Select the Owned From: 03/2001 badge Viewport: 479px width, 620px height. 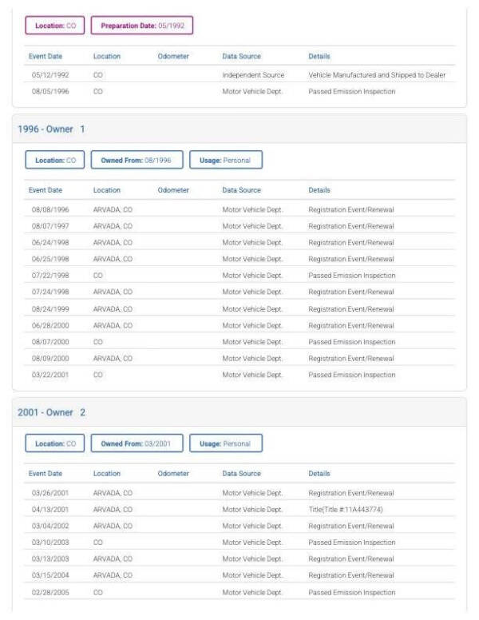[x=136, y=443]
